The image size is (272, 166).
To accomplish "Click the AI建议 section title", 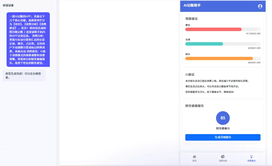I will click(190, 75).
